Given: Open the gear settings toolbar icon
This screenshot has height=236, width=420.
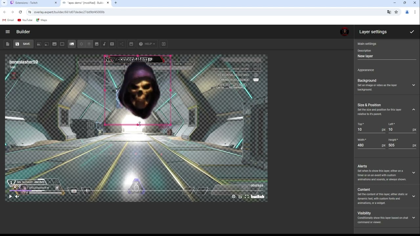Looking at the screenshot, I should click(81, 44).
